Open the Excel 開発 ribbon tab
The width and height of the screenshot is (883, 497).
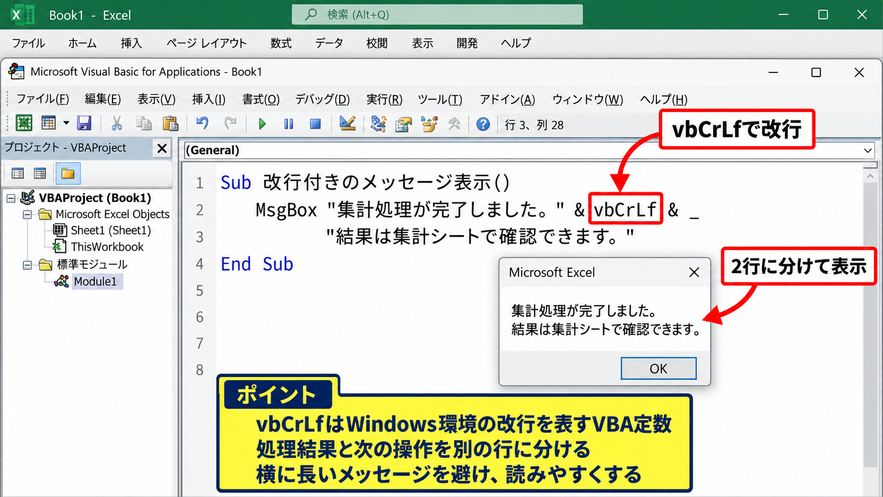(x=467, y=43)
